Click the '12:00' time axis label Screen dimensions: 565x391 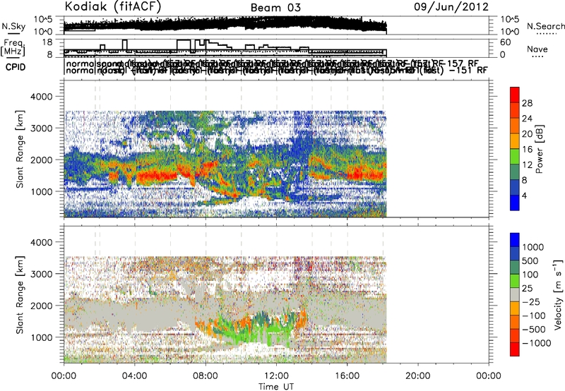coord(276,376)
